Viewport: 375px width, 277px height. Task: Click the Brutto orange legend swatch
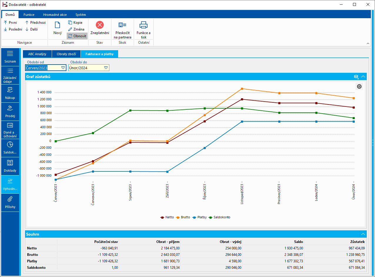pos(178,217)
